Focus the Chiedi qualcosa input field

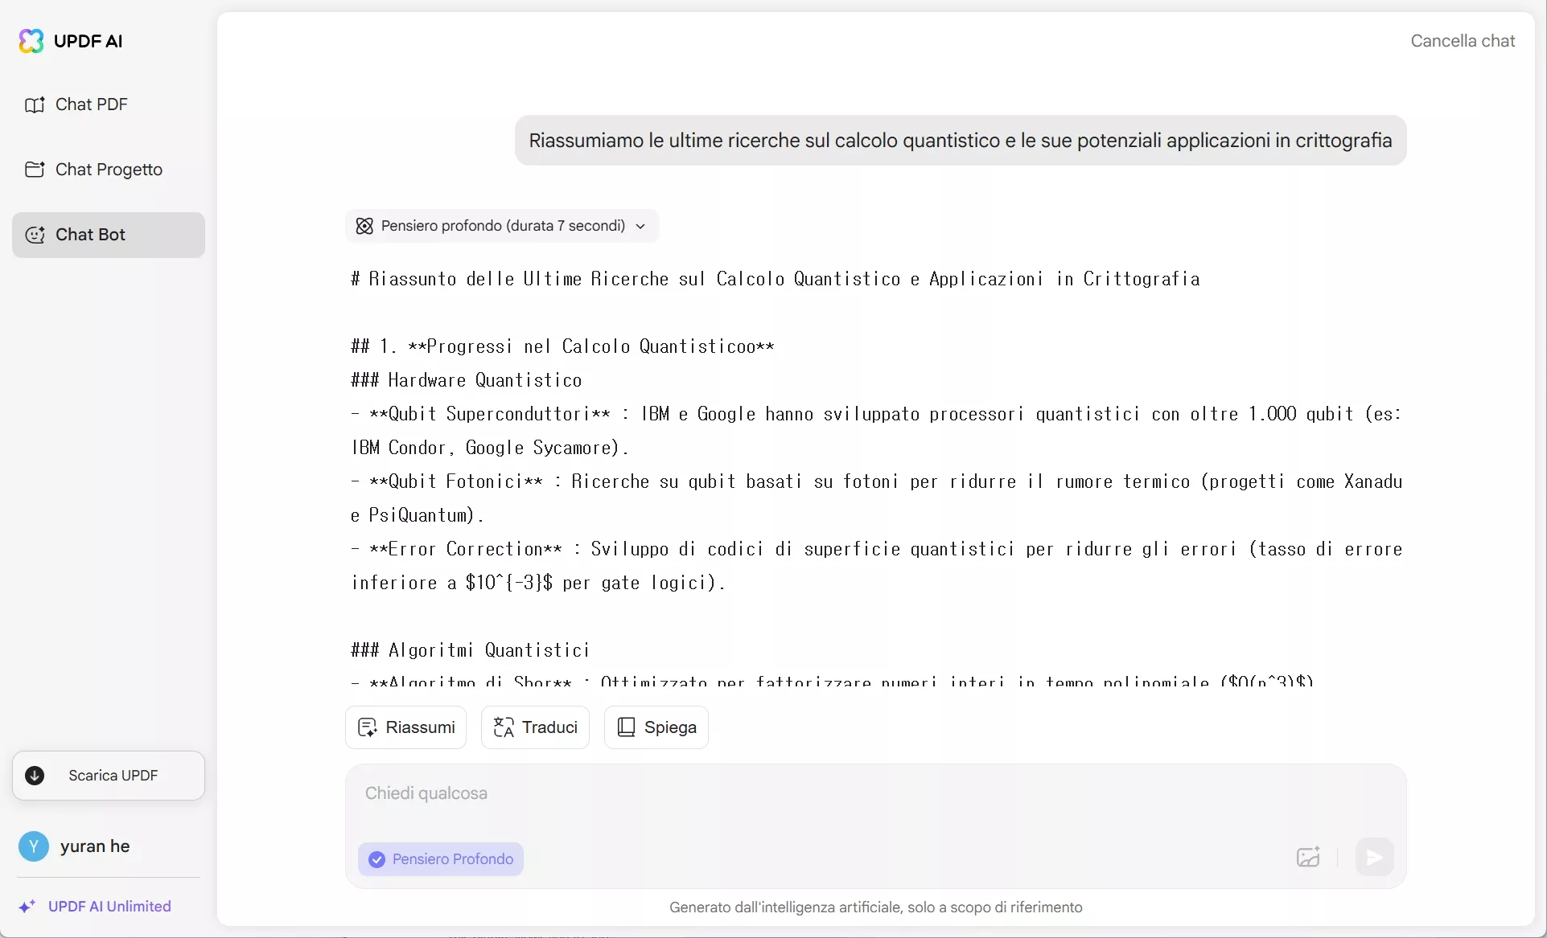[876, 794]
